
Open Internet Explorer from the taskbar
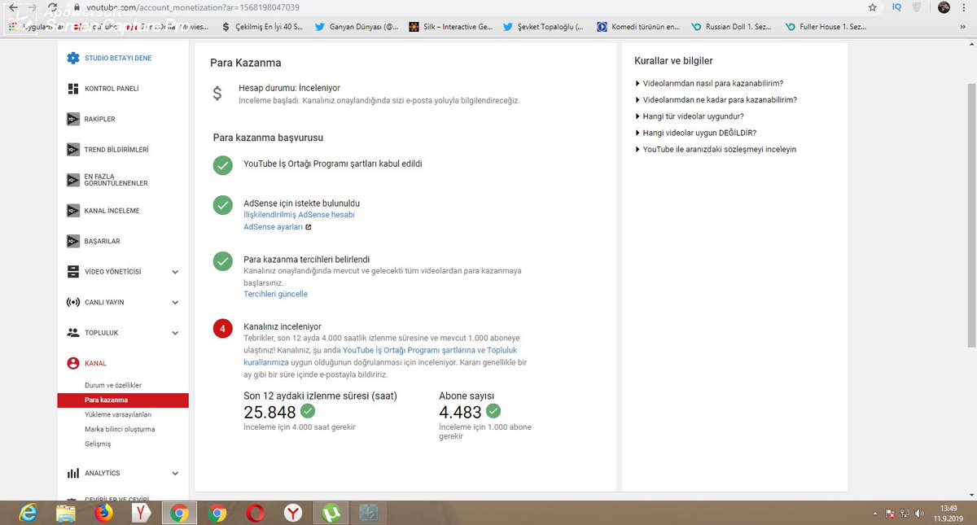(x=29, y=513)
